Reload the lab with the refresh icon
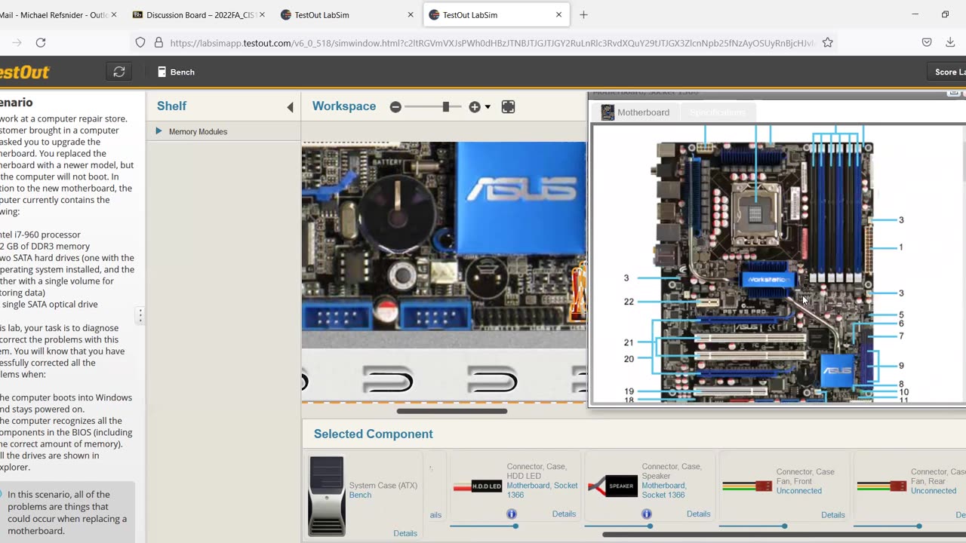The width and height of the screenshot is (966, 543). [x=119, y=72]
